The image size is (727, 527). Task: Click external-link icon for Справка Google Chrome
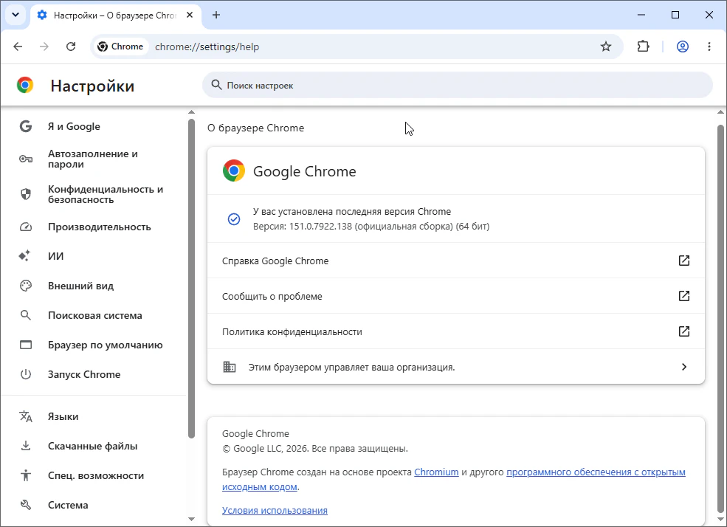tap(684, 261)
